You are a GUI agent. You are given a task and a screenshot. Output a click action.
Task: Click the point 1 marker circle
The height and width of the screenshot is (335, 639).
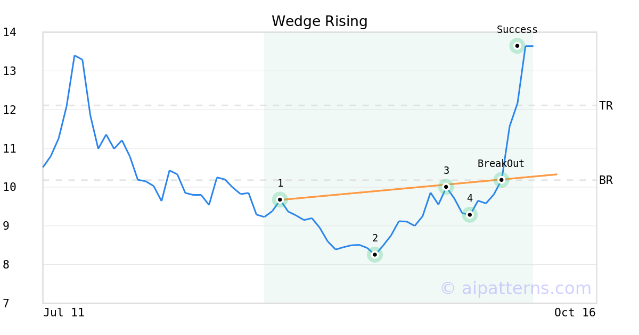point(280,199)
